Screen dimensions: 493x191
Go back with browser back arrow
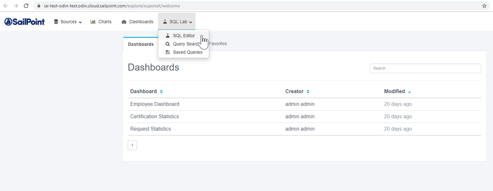[x=5, y=5]
